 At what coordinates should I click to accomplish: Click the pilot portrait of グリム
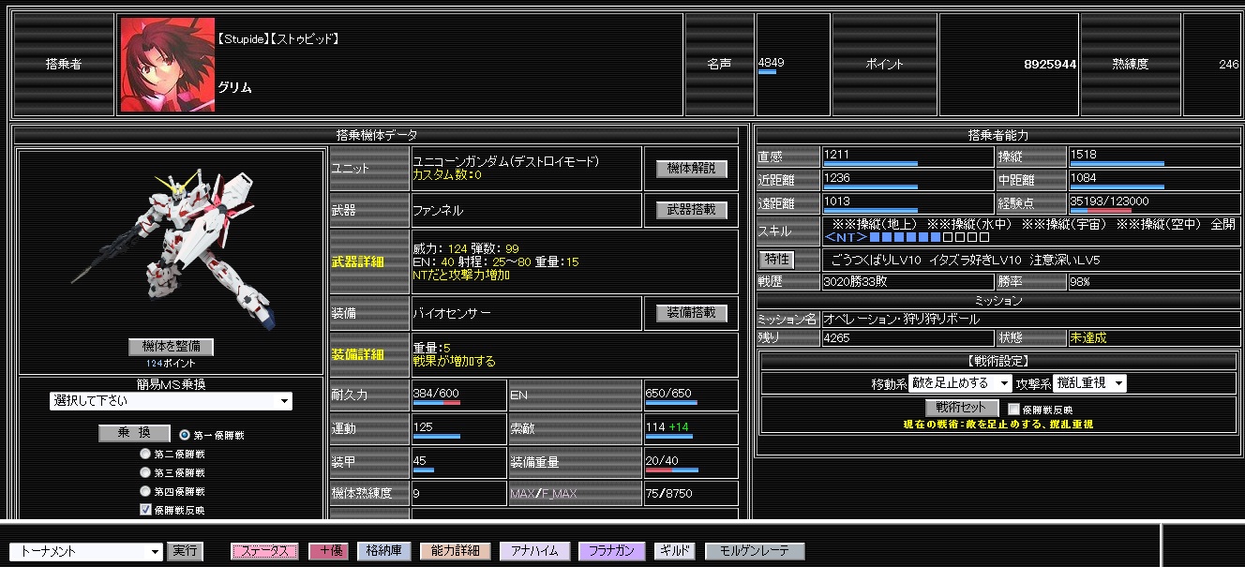coord(168,65)
